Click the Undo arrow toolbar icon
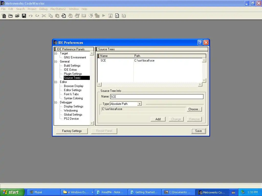This screenshot has height=196, width=262. (x=31, y=16)
